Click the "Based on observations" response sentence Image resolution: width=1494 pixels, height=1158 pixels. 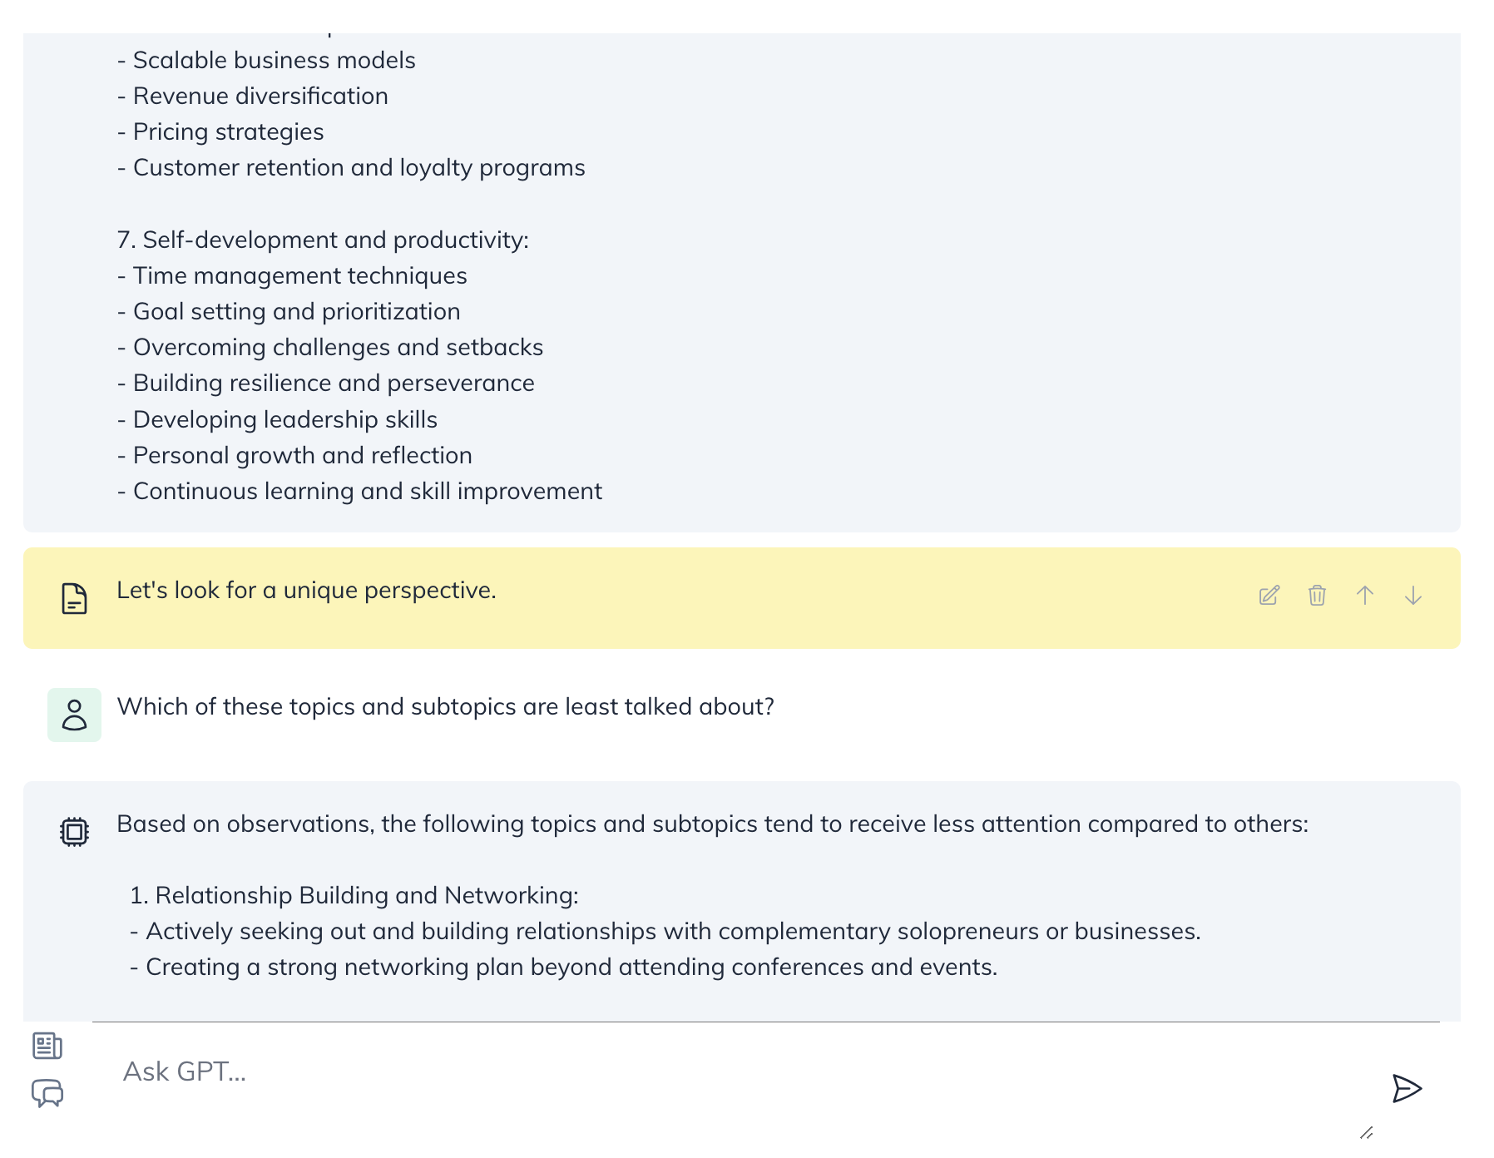(x=712, y=824)
